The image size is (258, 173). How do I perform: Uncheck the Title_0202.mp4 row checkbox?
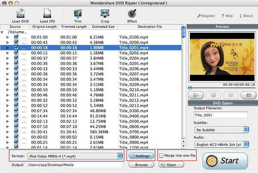[16, 53]
